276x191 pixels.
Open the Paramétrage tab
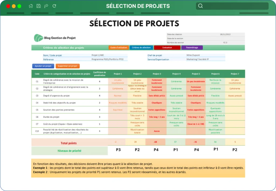coord(192,47)
